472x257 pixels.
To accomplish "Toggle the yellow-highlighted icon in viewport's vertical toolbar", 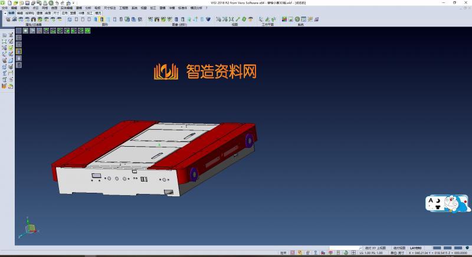I will click(19, 51).
